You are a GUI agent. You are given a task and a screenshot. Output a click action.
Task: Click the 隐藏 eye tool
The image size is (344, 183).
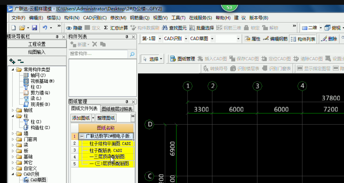74,28
